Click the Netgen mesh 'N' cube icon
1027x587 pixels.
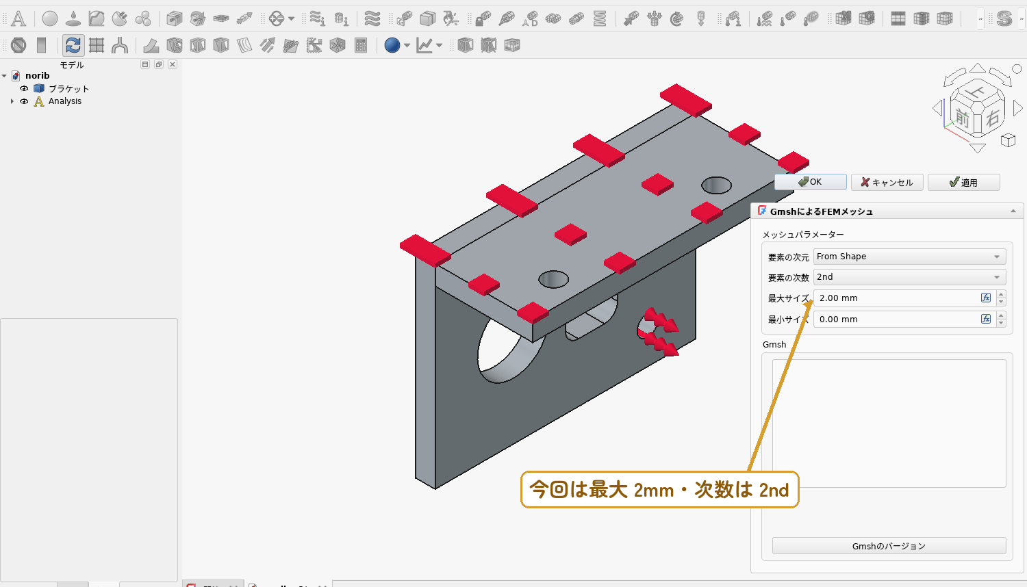pos(844,18)
